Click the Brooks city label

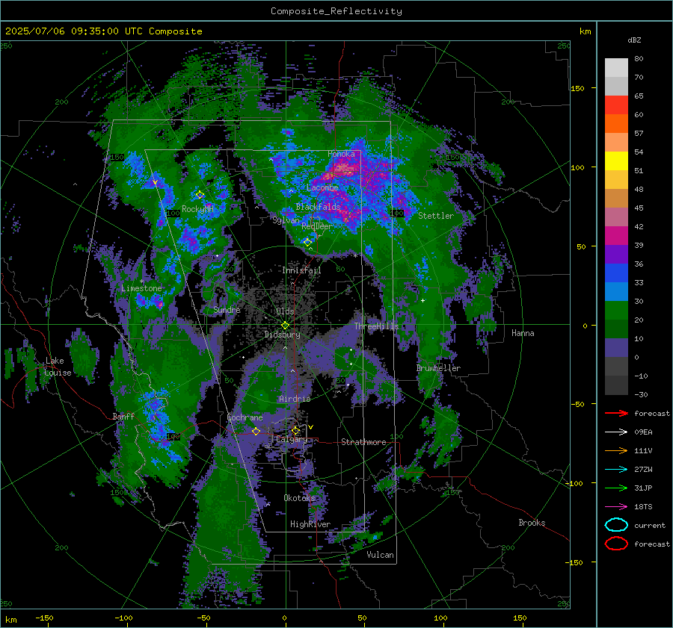[x=532, y=523]
